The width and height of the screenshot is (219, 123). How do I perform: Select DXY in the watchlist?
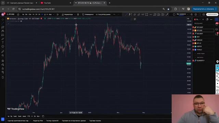point(203,37)
